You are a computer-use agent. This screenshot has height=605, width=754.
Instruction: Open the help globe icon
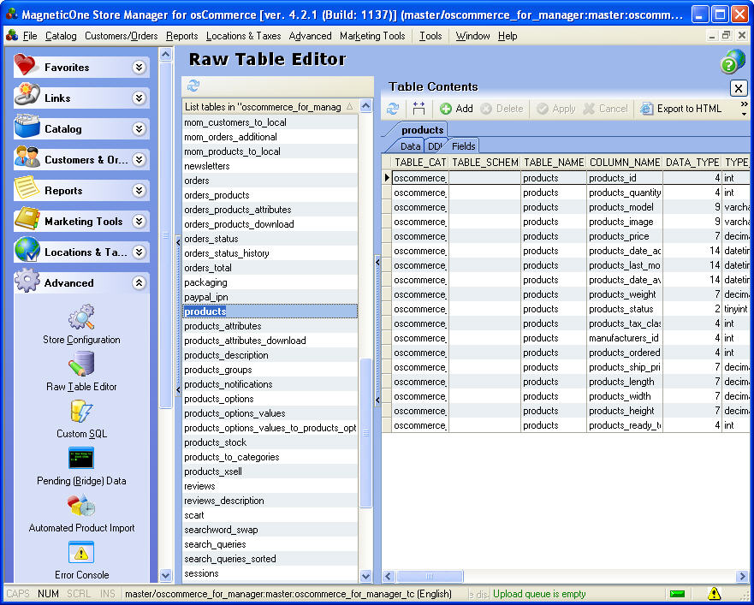[x=733, y=62]
